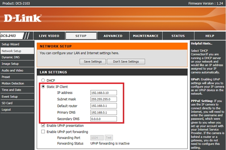The width and height of the screenshot is (226, 150).
Task: Switch to the Advanced tab
Action: [113, 36]
